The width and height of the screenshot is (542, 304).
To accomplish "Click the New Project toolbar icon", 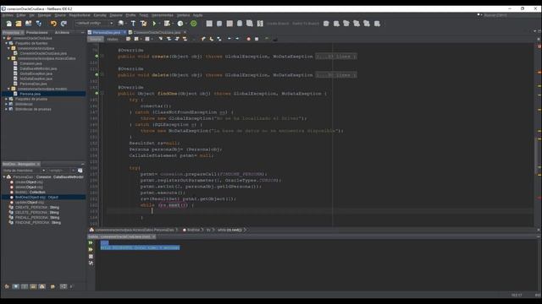I will coord(19,24).
